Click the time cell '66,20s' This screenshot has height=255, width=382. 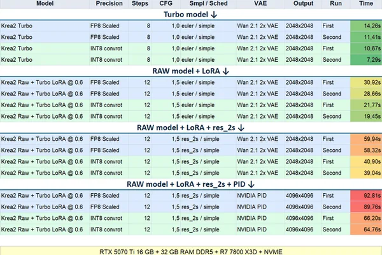point(366,218)
